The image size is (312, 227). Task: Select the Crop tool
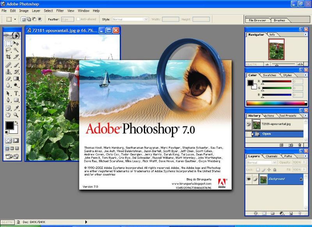(x=8, y=57)
